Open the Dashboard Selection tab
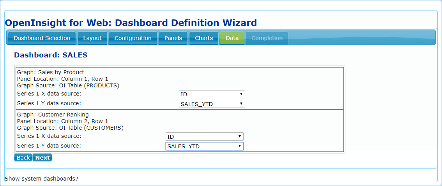The image size is (442, 186). click(x=42, y=38)
